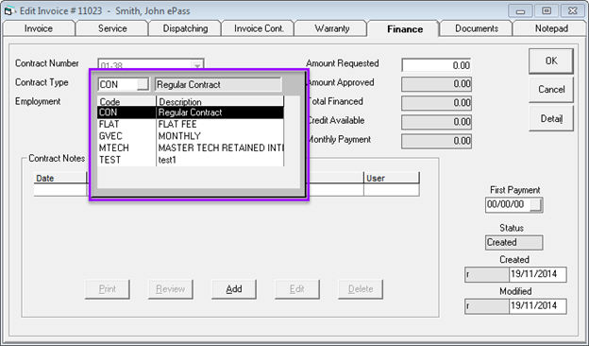
Task: Pick the GVEC MONTHLY row
Action: (x=191, y=136)
